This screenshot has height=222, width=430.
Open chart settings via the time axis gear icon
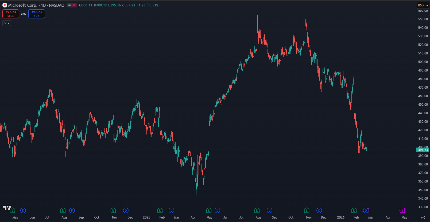coord(423,217)
